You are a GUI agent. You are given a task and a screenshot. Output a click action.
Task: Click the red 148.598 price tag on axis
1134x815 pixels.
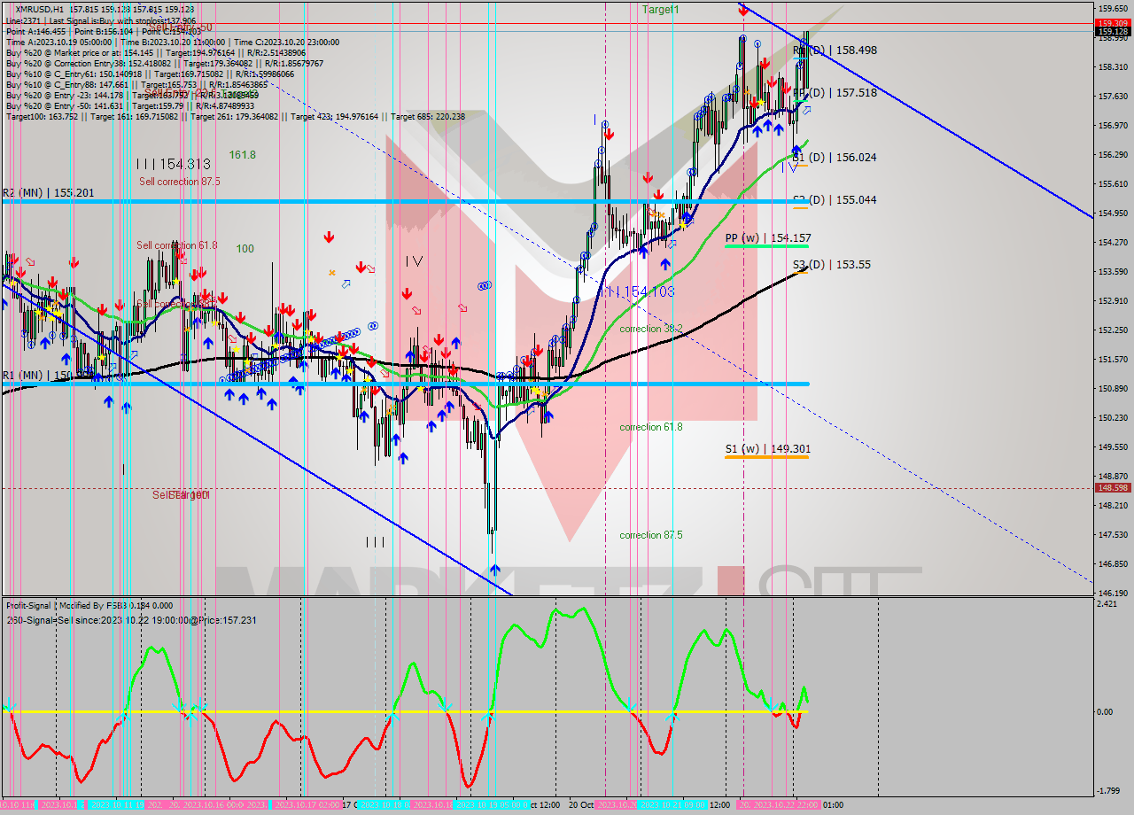[x=1112, y=487]
